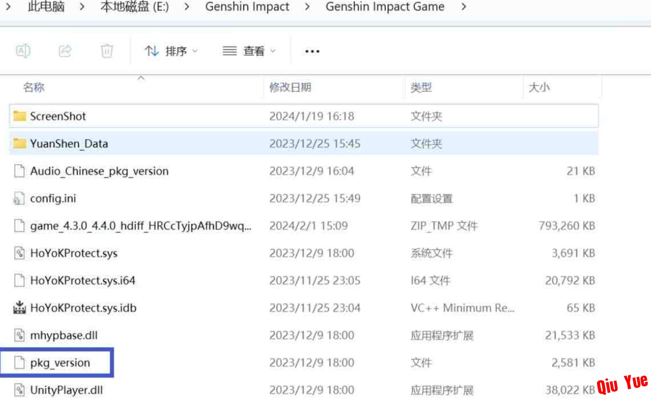Select the YuanShen_Data folder icon
Image resolution: width=651 pixels, height=398 pixels.
19,143
